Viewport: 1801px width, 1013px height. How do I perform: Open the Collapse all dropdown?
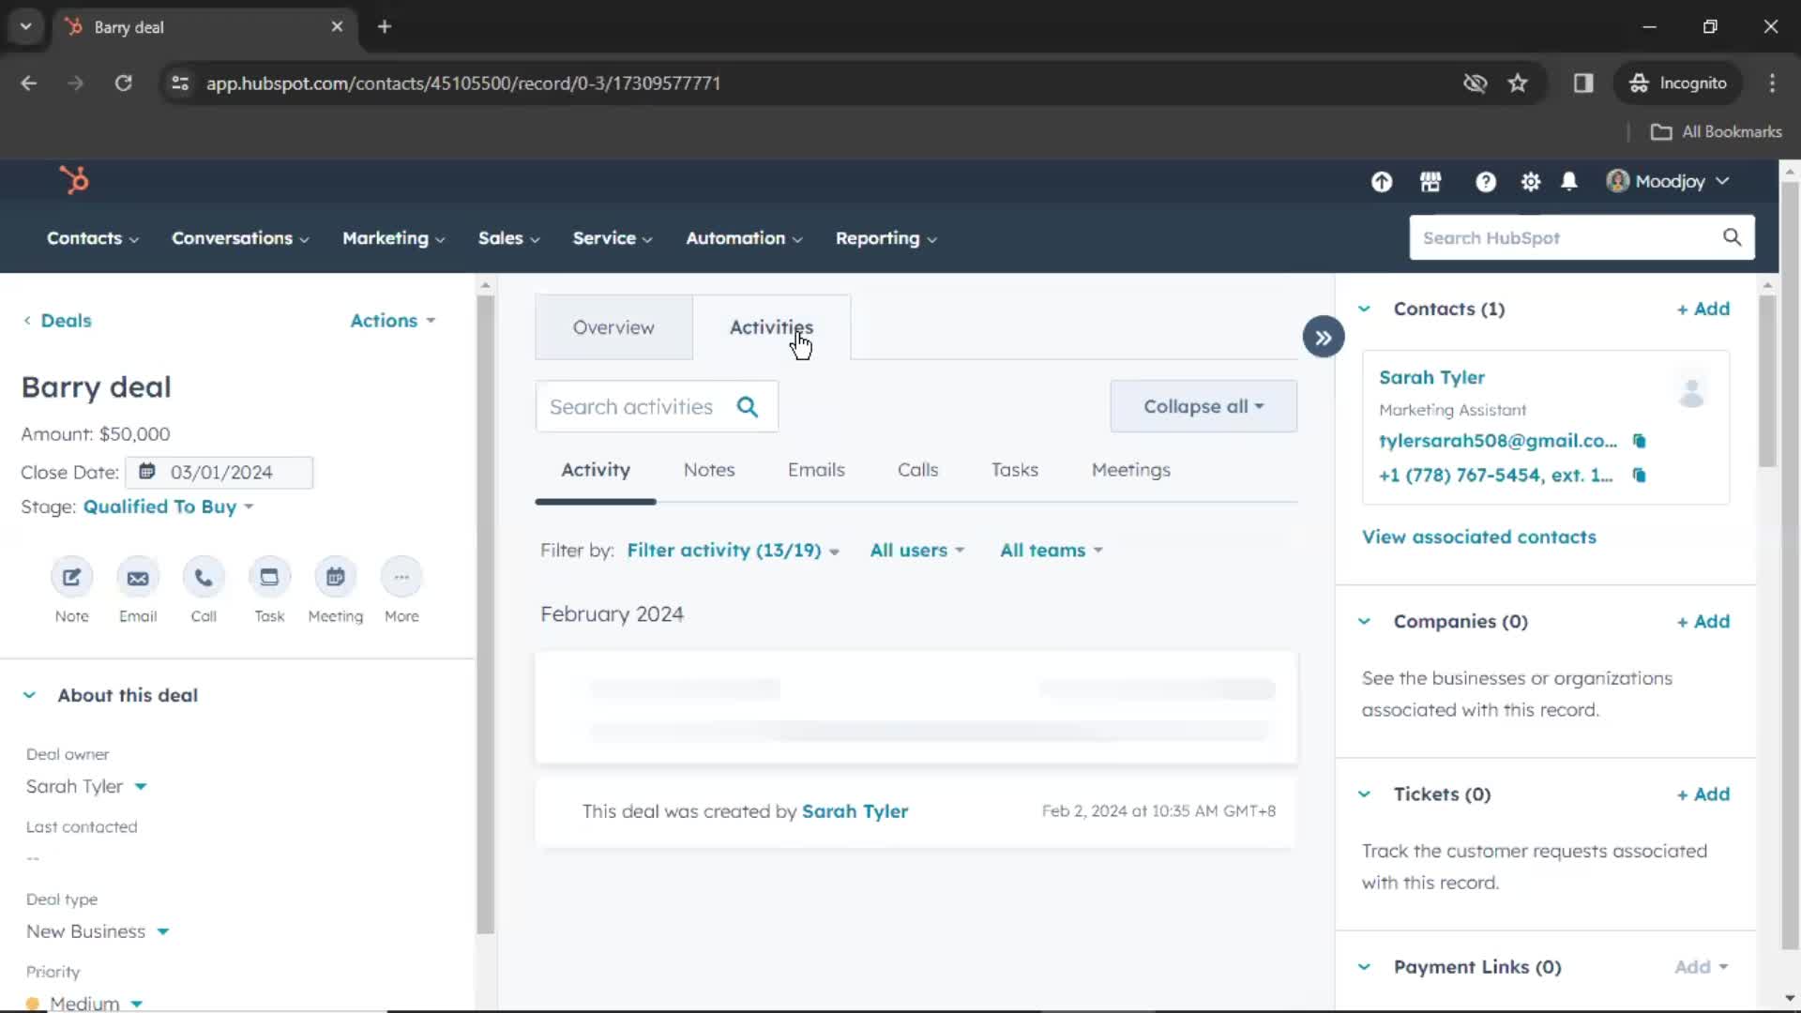[x=1203, y=406]
